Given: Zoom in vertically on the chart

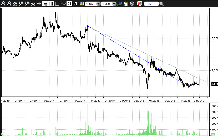Looking at the screenshot, I should (x=21, y=4).
